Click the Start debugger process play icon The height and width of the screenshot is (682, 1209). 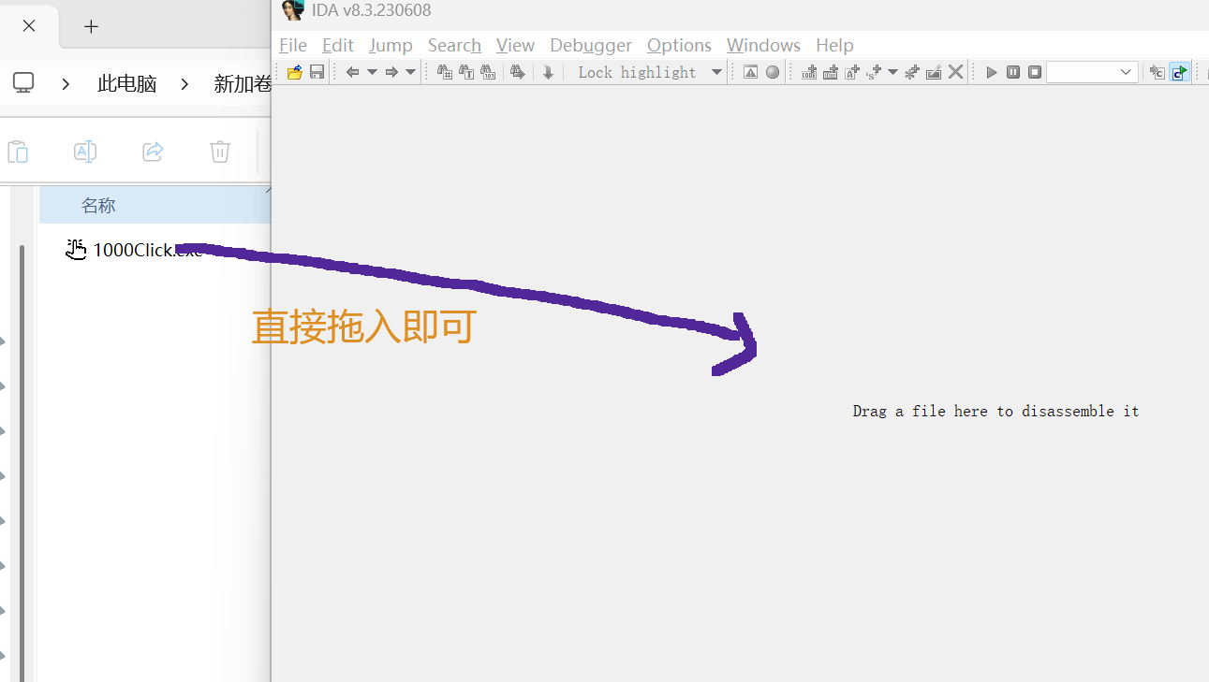(992, 72)
